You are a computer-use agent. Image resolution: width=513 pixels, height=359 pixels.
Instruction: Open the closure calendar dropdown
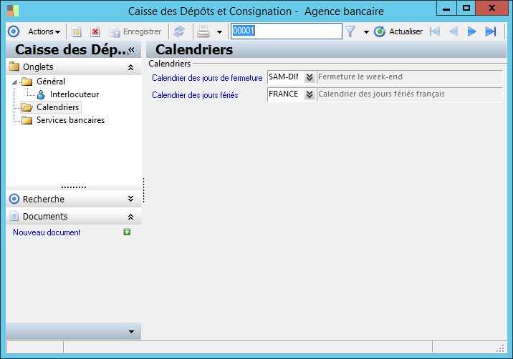[x=310, y=77]
